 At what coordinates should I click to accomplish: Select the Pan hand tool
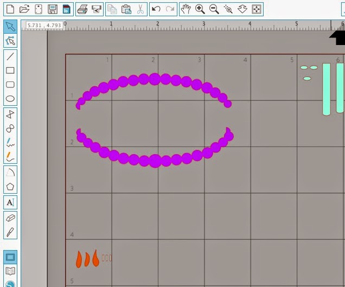tap(186, 9)
